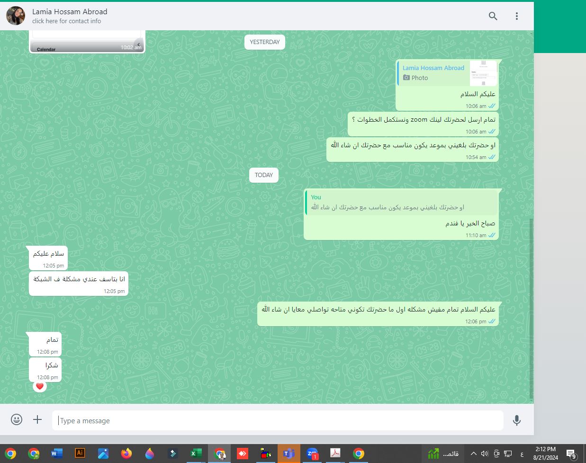Open the Filmora icon in the taskbar
Image resolution: width=586 pixels, height=463 pixels.
point(172,454)
